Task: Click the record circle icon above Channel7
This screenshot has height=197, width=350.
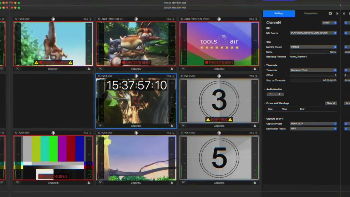Action: (x=136, y=133)
